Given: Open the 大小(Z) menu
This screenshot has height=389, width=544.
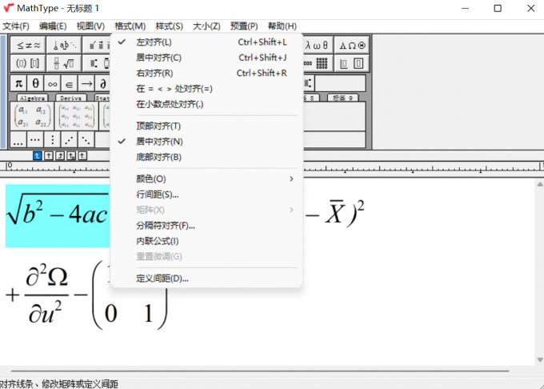Looking at the screenshot, I should pos(206,26).
